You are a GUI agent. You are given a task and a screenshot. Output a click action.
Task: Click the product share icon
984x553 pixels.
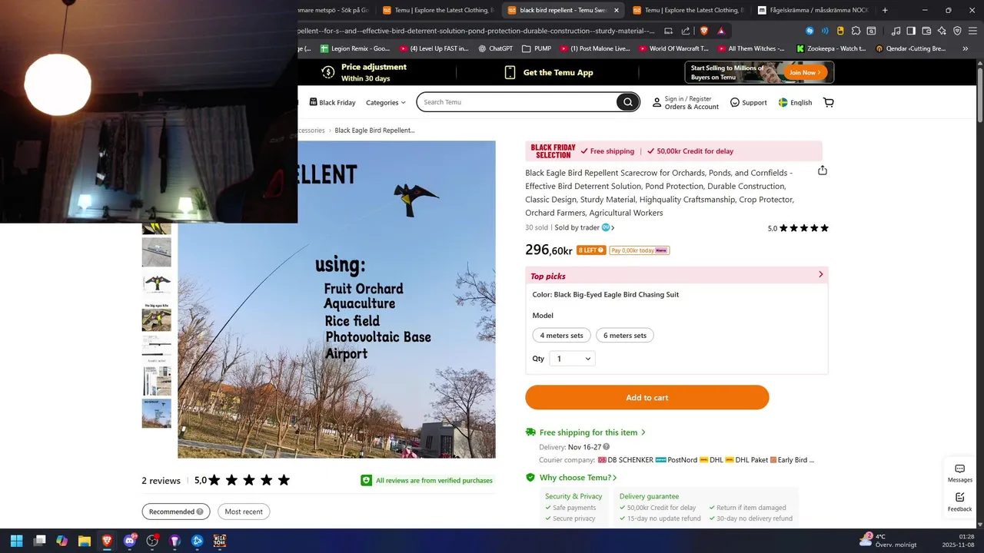(823, 171)
